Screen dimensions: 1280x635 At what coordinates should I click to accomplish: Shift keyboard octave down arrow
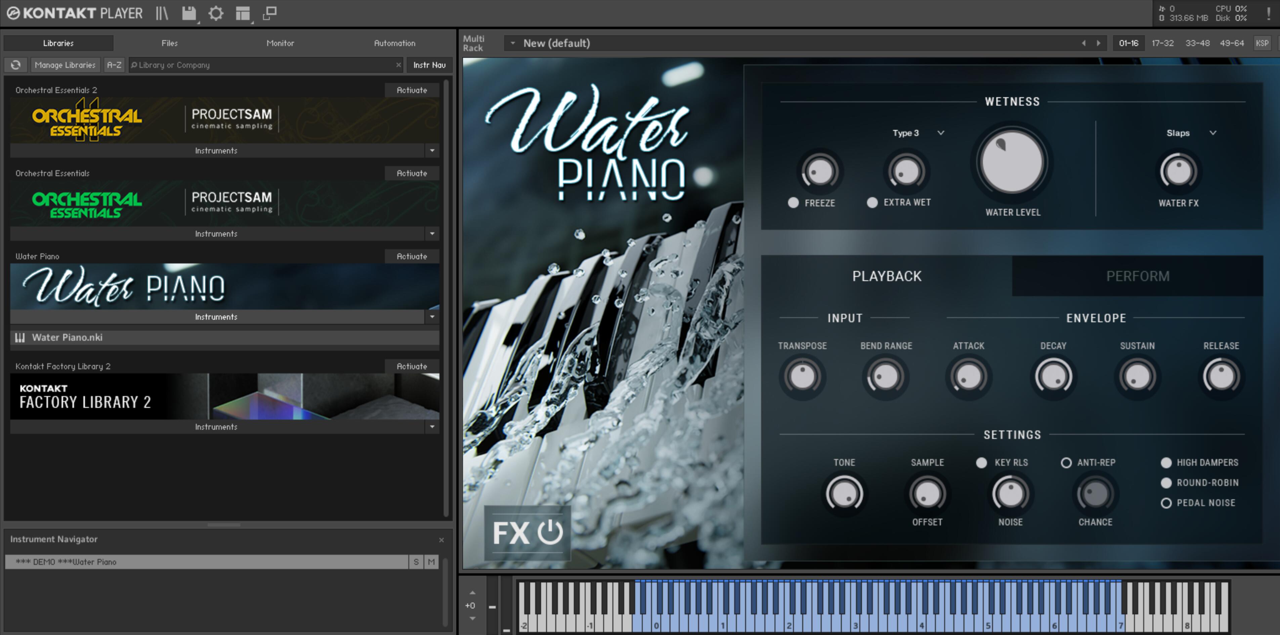[472, 619]
